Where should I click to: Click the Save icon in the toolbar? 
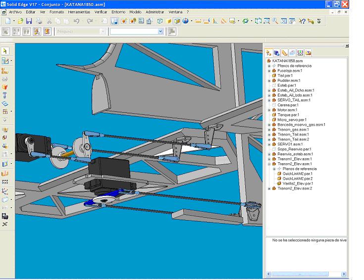(x=29, y=21)
